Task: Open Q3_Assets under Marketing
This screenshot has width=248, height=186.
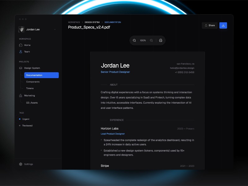Action: pyautogui.click(x=32, y=103)
